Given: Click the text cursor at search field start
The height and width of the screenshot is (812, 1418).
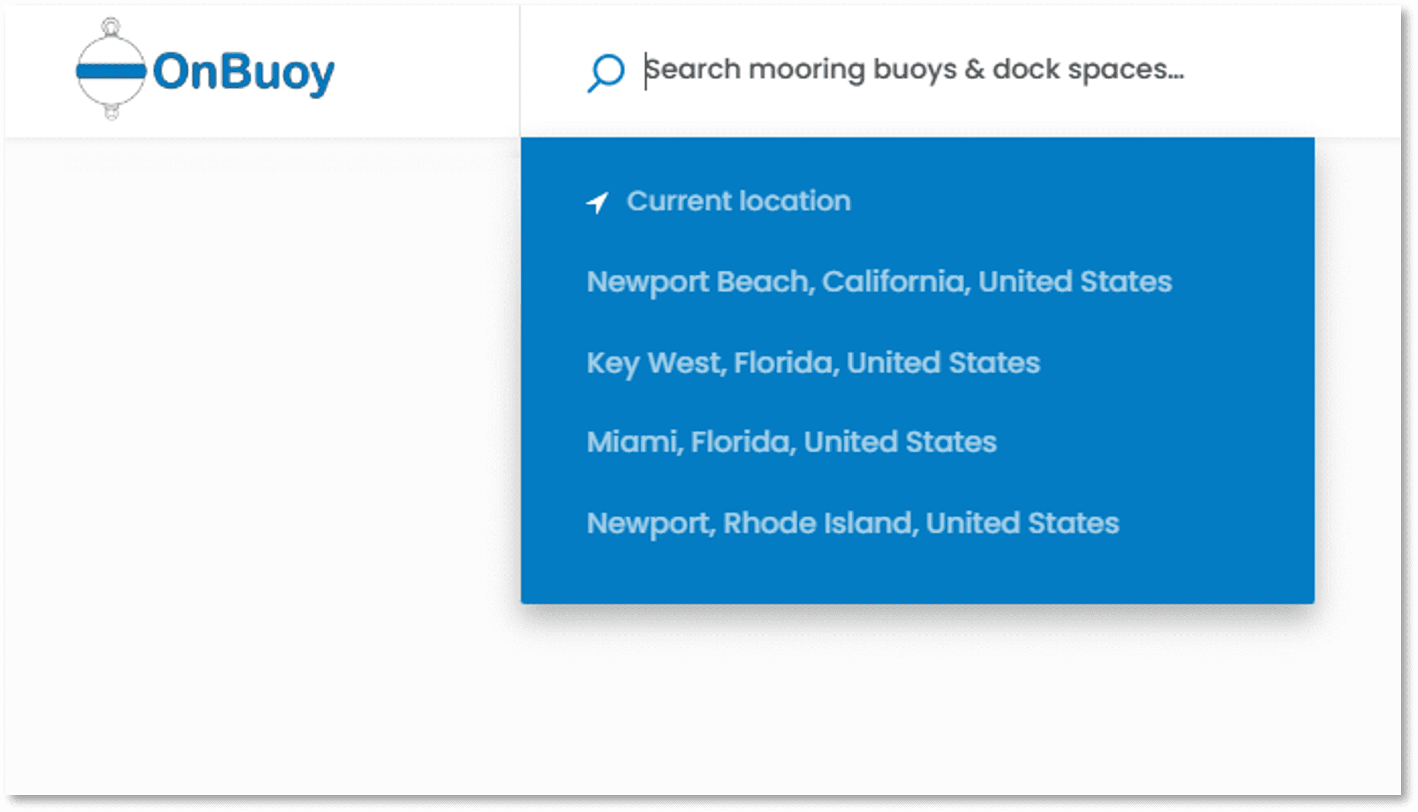Looking at the screenshot, I should [x=646, y=71].
